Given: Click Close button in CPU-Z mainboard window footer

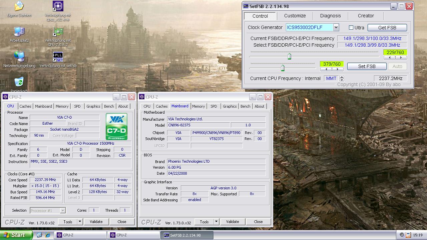Looking at the screenshot, I should tap(258, 222).
